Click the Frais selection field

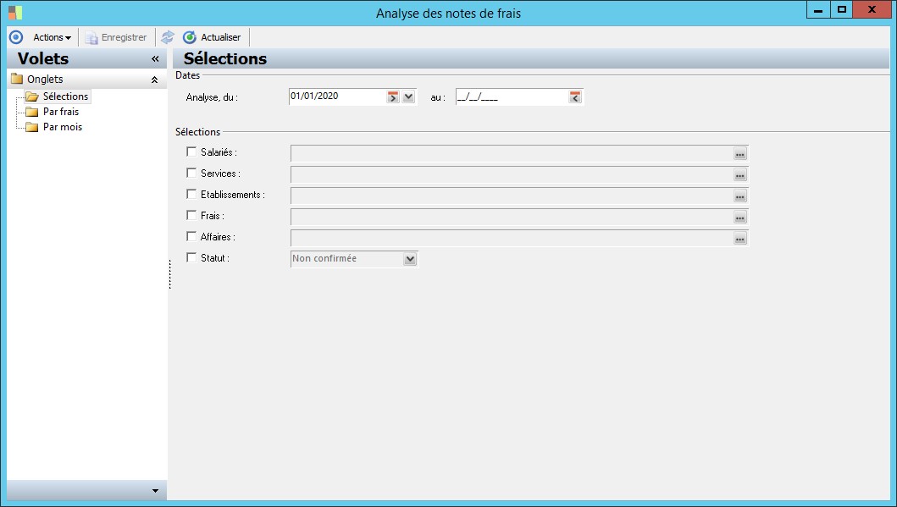click(512, 218)
